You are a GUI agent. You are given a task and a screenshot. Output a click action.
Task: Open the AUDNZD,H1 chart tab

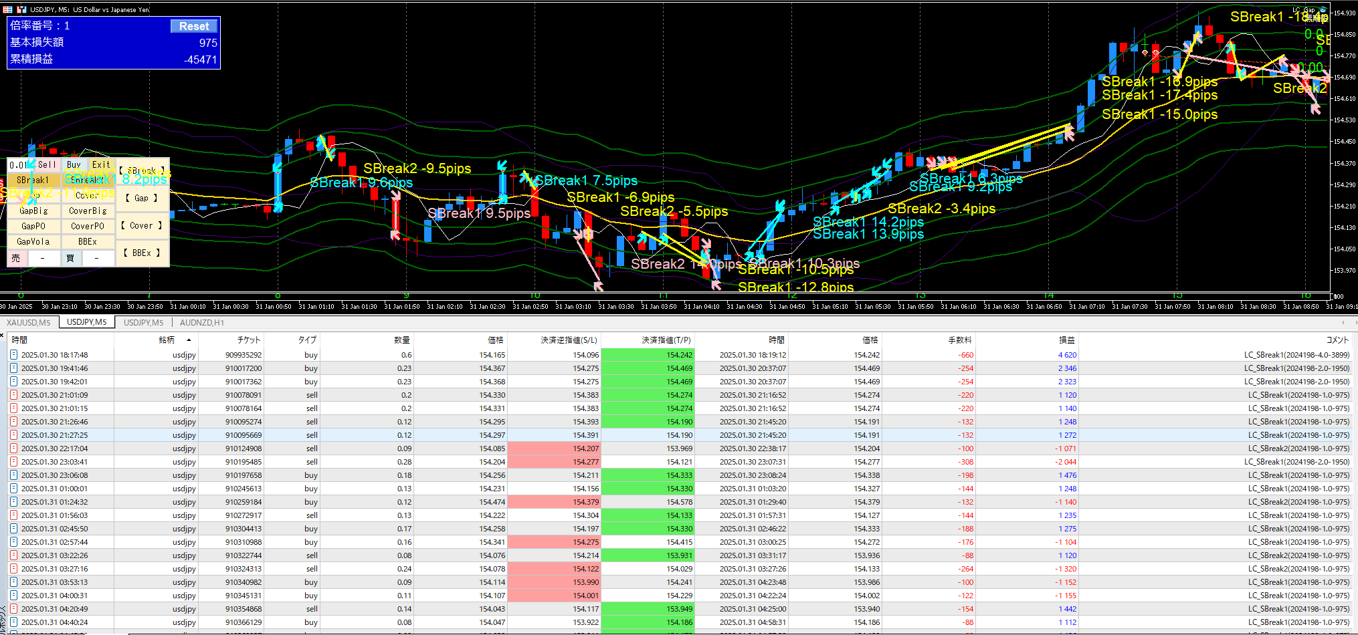tap(201, 322)
